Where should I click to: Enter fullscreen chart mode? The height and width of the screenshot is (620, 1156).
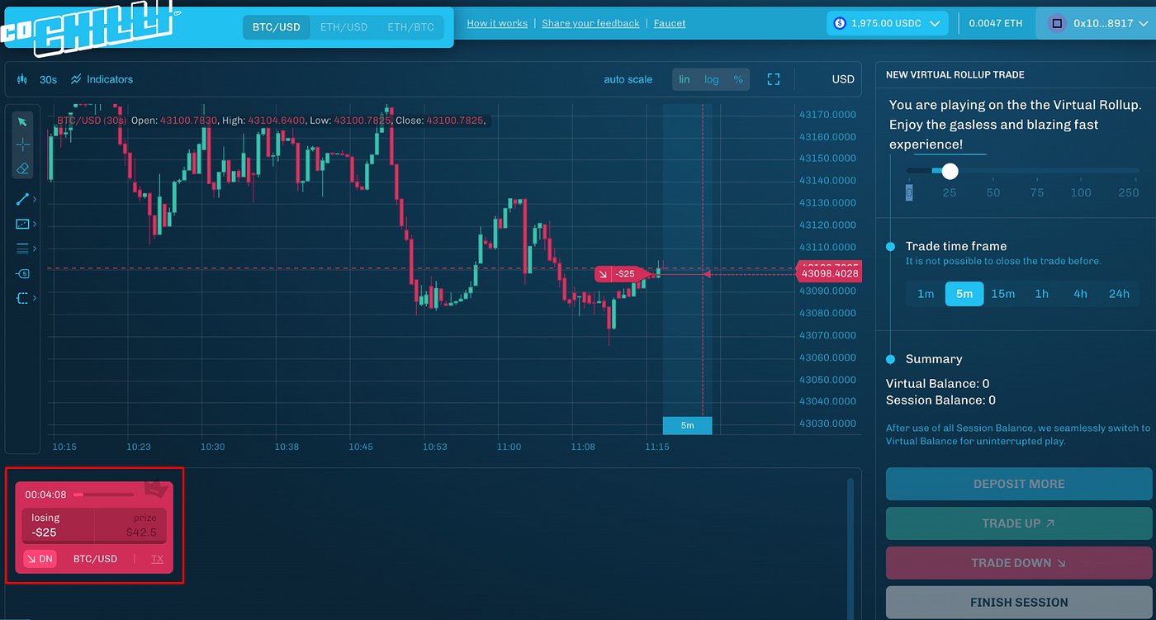pyautogui.click(x=773, y=79)
